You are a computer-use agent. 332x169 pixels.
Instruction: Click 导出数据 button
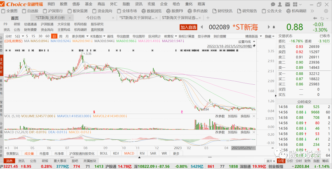tap(123, 36)
